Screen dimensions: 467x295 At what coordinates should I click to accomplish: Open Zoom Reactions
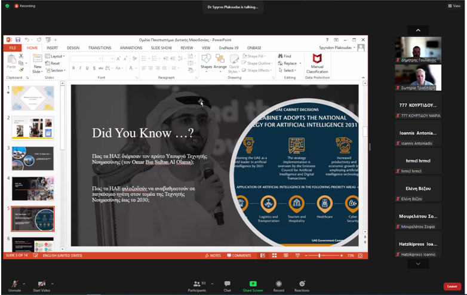302,286
